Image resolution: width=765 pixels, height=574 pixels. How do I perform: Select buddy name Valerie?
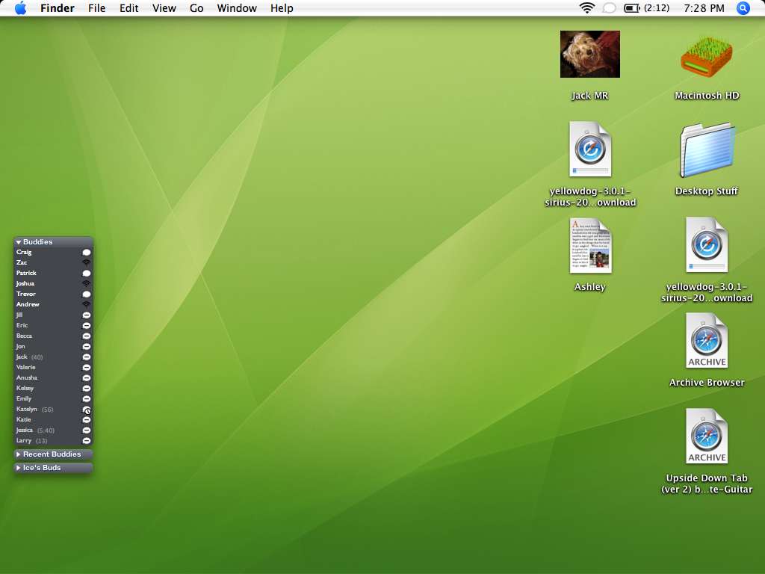pyautogui.click(x=26, y=368)
